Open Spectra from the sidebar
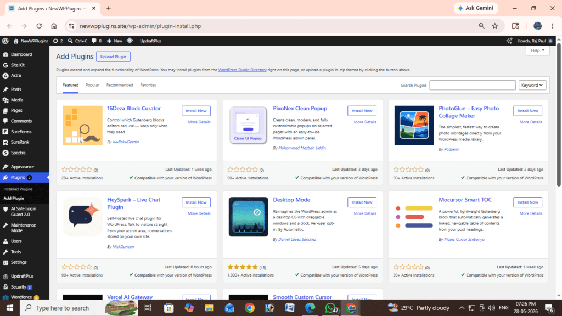 click(x=18, y=153)
